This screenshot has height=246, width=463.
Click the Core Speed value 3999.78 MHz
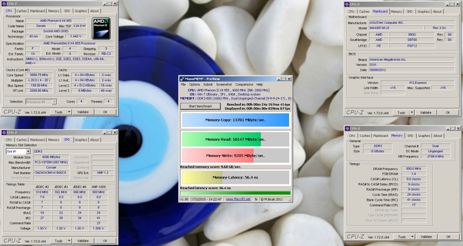(x=39, y=75)
